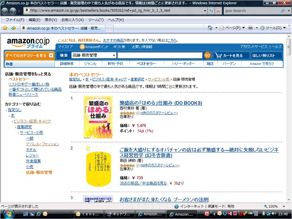Image resolution: width=292 pixels, height=219 pixels.
Task: Click the battery tray icon
Action: click(263, 213)
